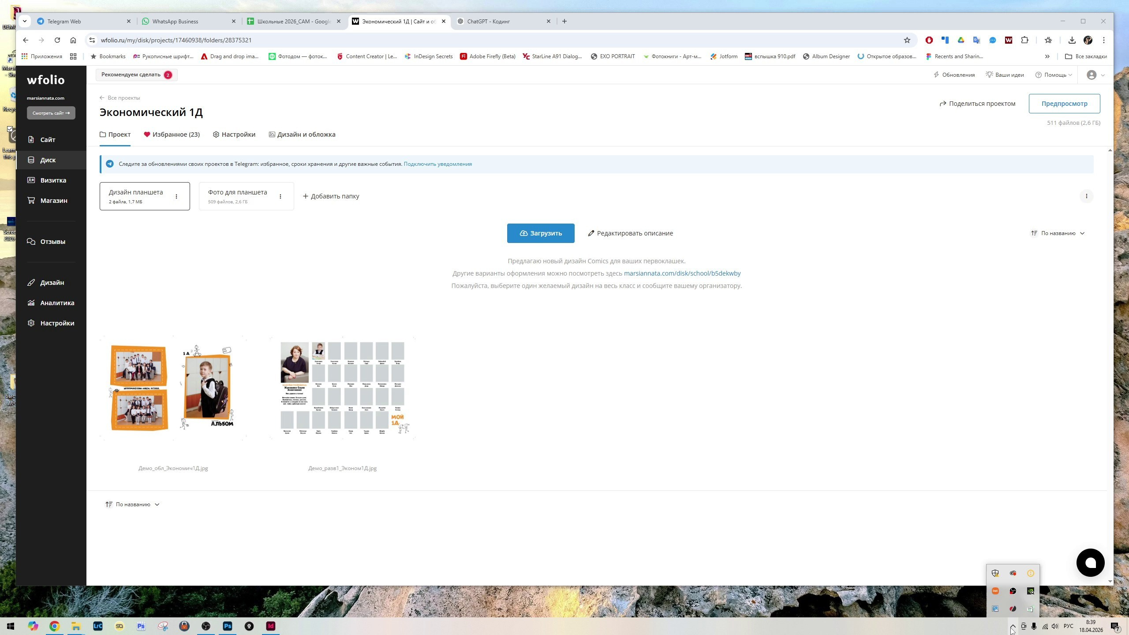This screenshot has height=635, width=1129.
Task: Open Photoshop from the Windows taskbar
Action: tap(228, 626)
